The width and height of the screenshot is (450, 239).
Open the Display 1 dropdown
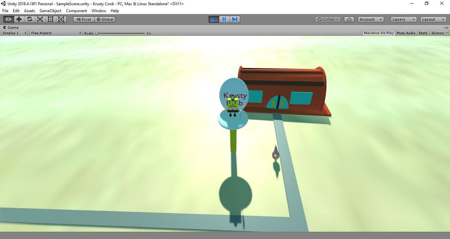[x=15, y=33]
